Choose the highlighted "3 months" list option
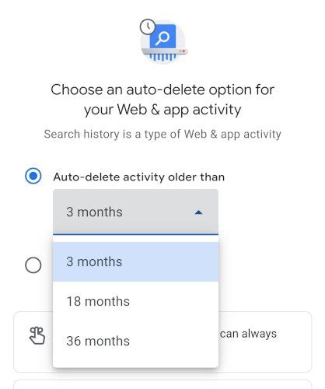 coord(135,261)
